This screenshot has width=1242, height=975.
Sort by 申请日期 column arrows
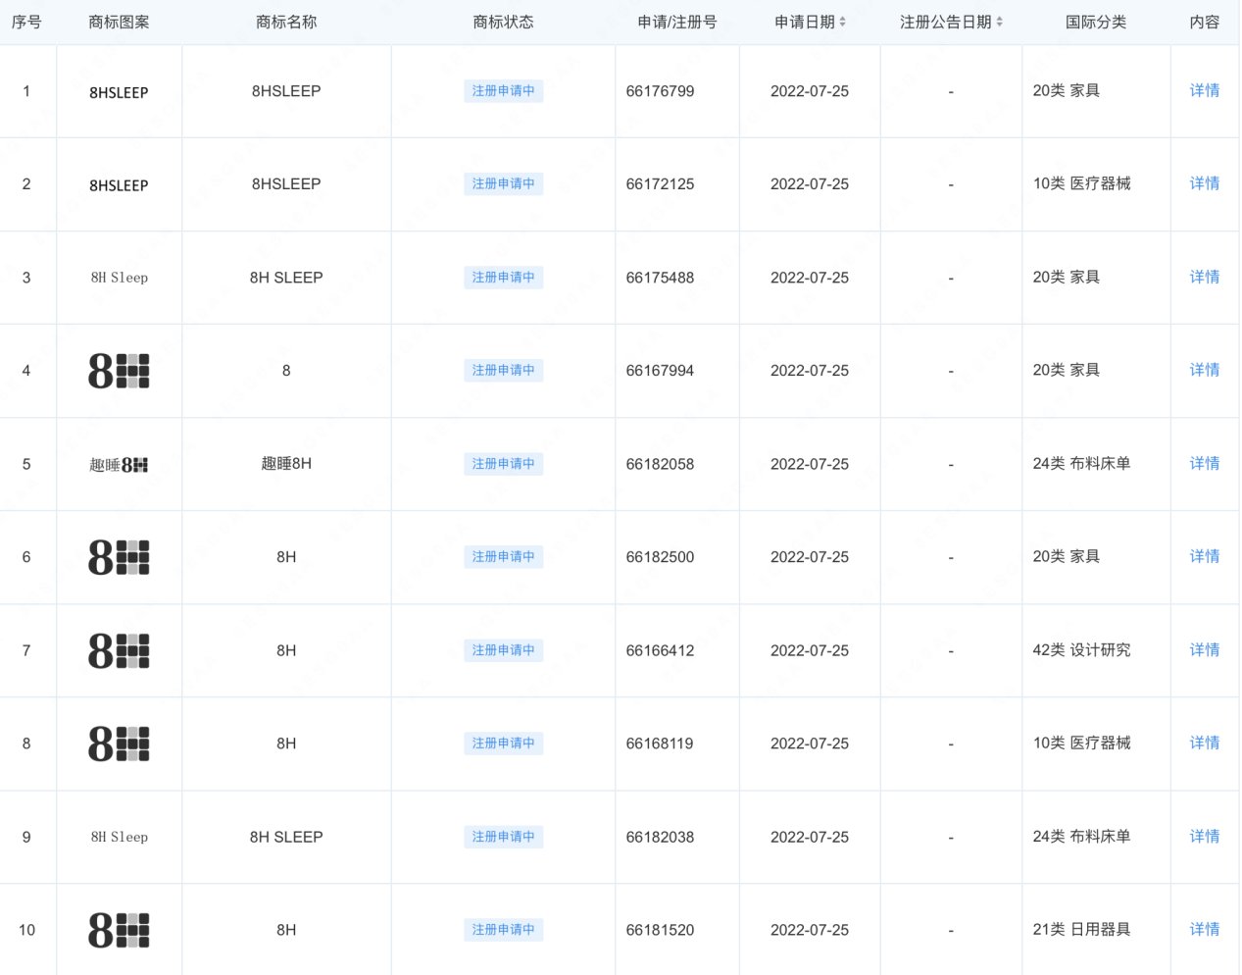coord(842,22)
